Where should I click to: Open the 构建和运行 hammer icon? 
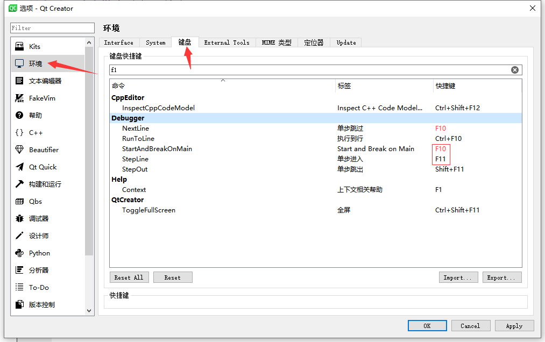[19, 184]
